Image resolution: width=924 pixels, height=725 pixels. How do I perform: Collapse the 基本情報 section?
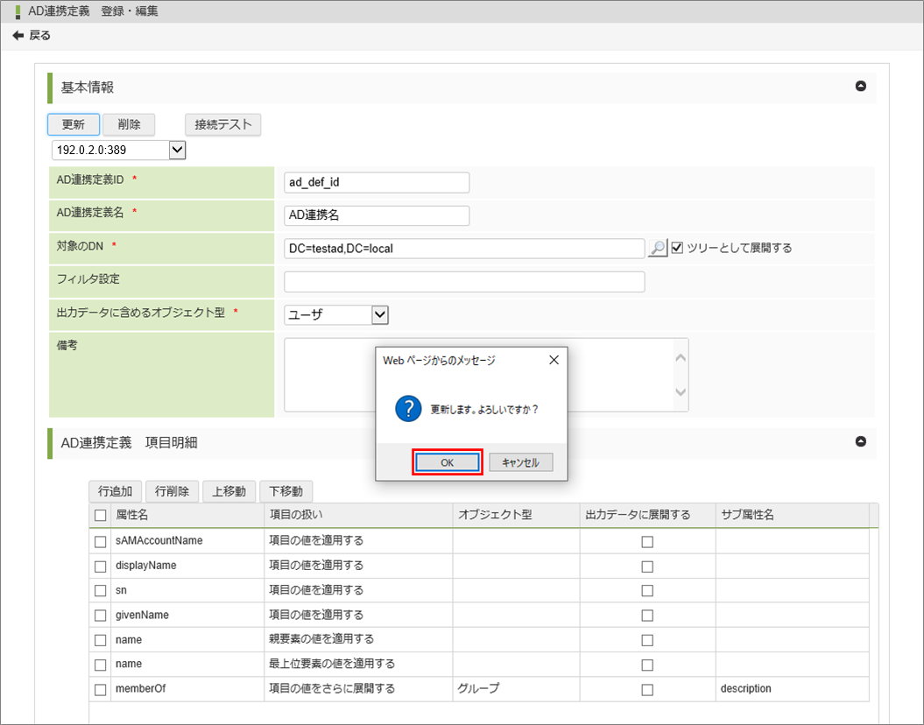[860, 87]
